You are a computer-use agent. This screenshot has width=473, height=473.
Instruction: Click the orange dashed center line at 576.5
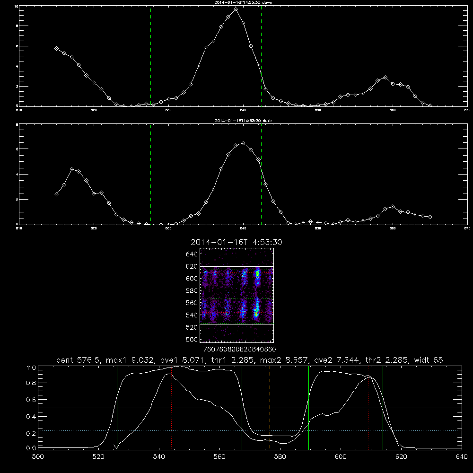coord(270,407)
